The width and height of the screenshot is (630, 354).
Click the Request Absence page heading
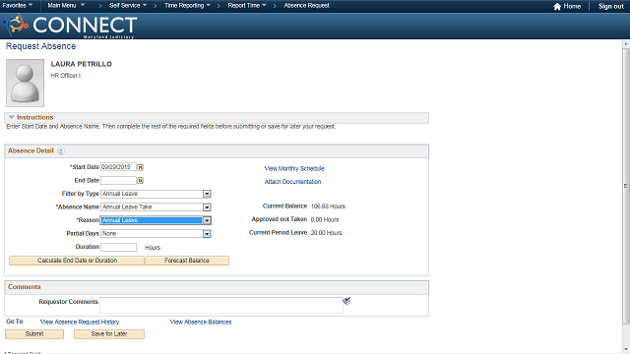coord(40,46)
